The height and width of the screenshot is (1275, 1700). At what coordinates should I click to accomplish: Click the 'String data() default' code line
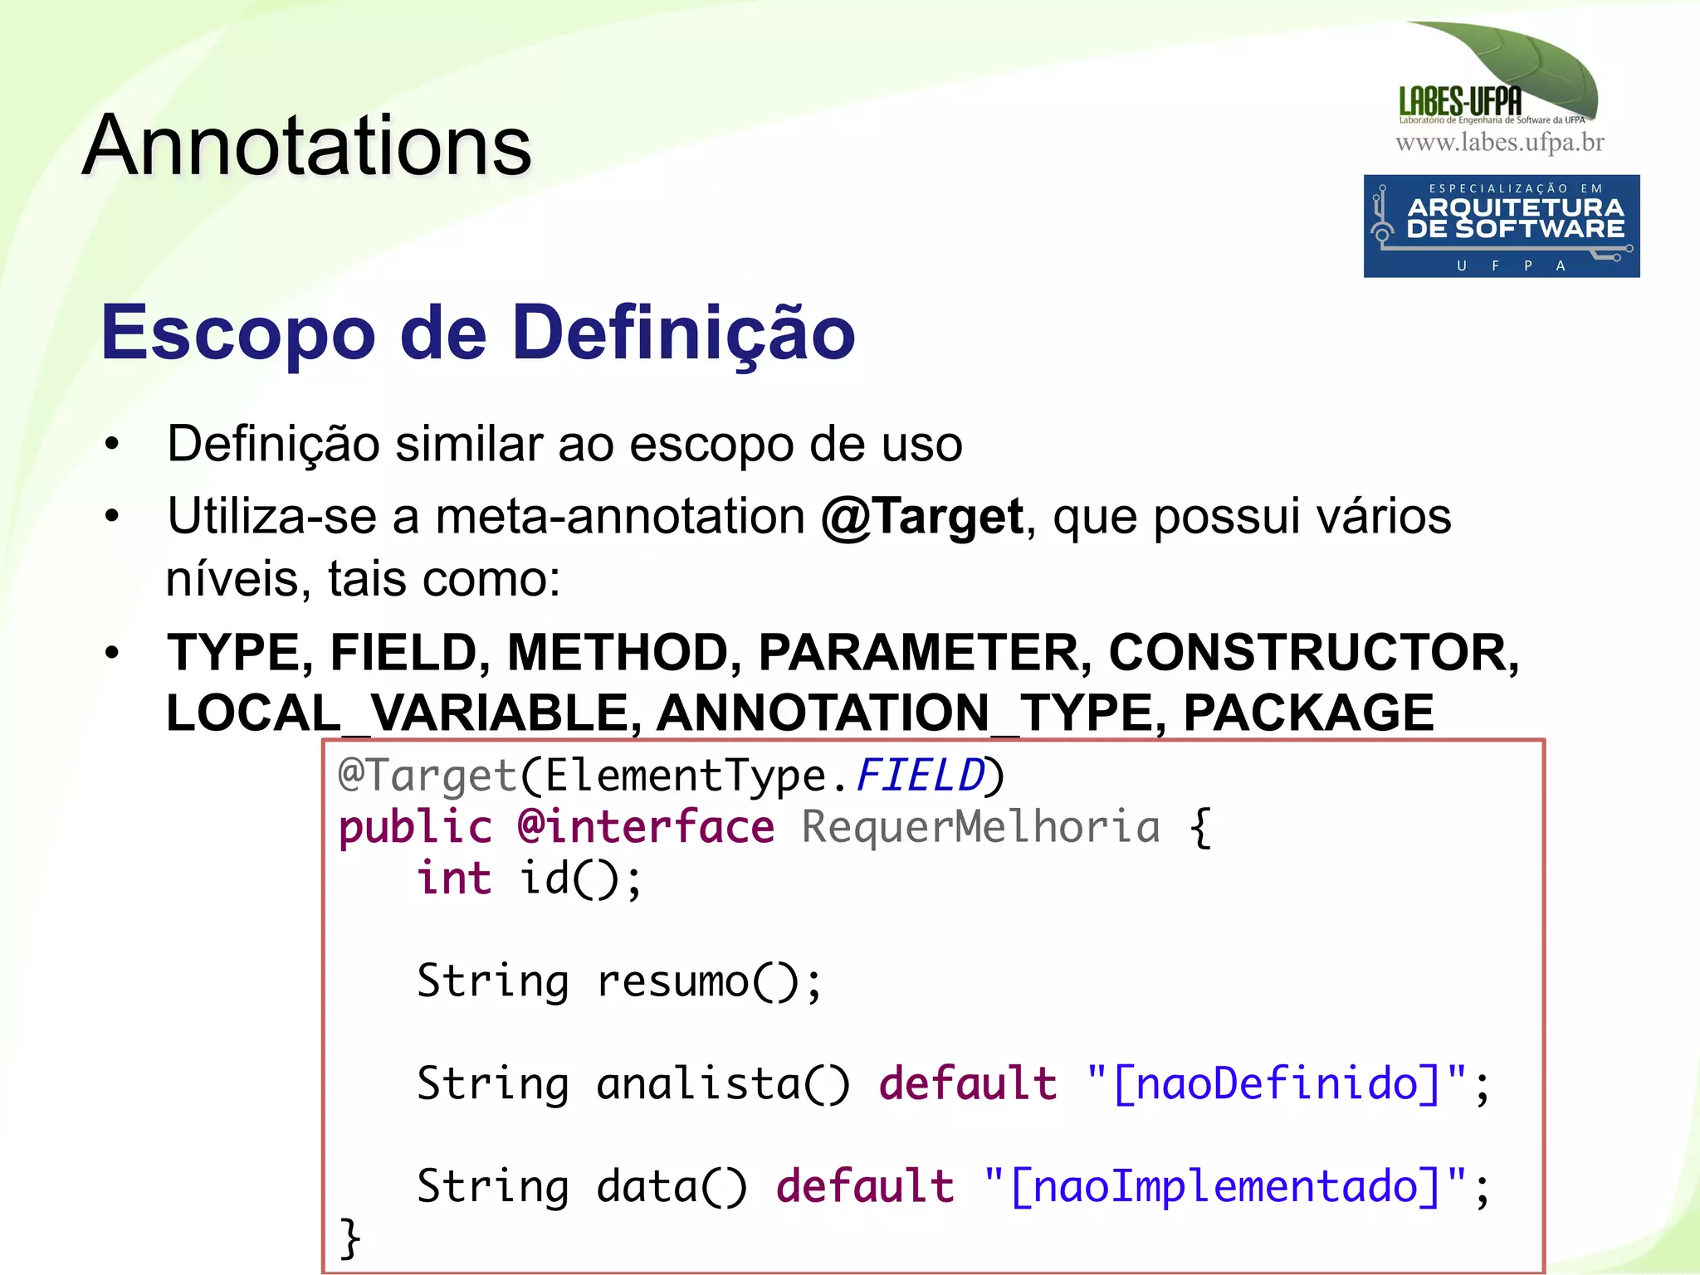[954, 1186]
